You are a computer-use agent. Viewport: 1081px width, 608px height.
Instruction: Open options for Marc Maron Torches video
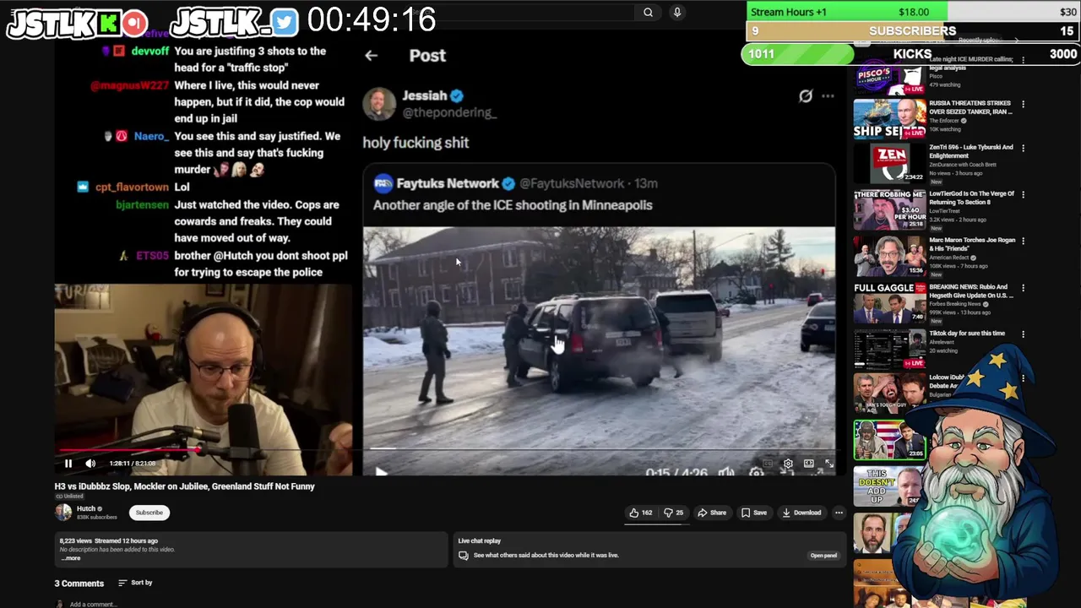coord(1023,242)
